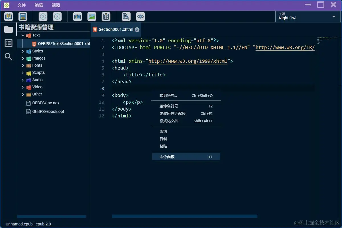
Task: Click the floppy disk save icon
Action: [x=23, y=17]
